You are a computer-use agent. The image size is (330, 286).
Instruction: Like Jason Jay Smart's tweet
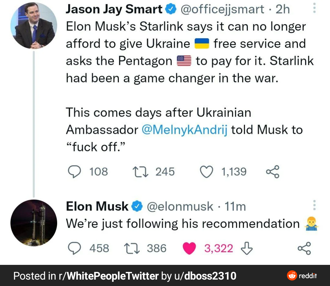pyautogui.click(x=206, y=172)
